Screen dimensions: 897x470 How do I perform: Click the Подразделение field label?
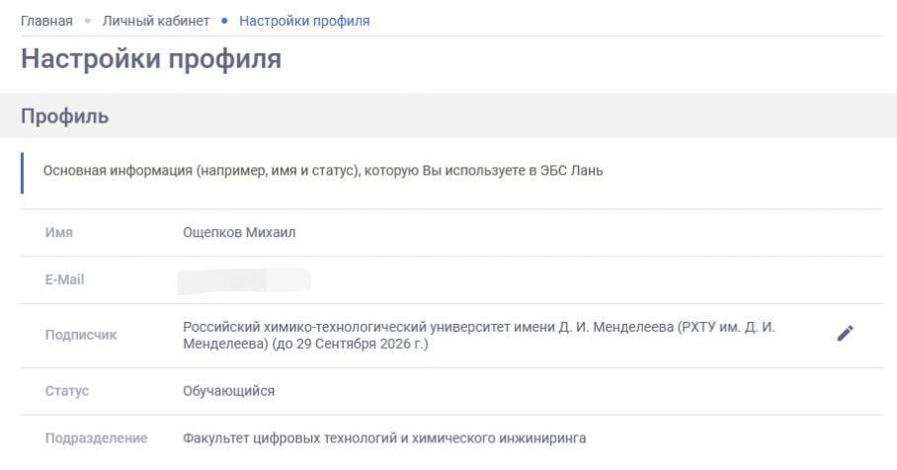click(x=96, y=437)
